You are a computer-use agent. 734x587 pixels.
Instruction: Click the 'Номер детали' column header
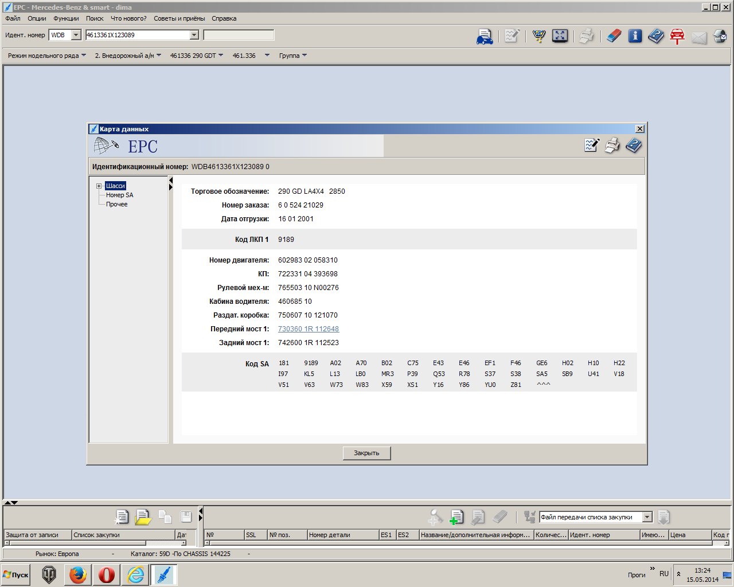(343, 535)
